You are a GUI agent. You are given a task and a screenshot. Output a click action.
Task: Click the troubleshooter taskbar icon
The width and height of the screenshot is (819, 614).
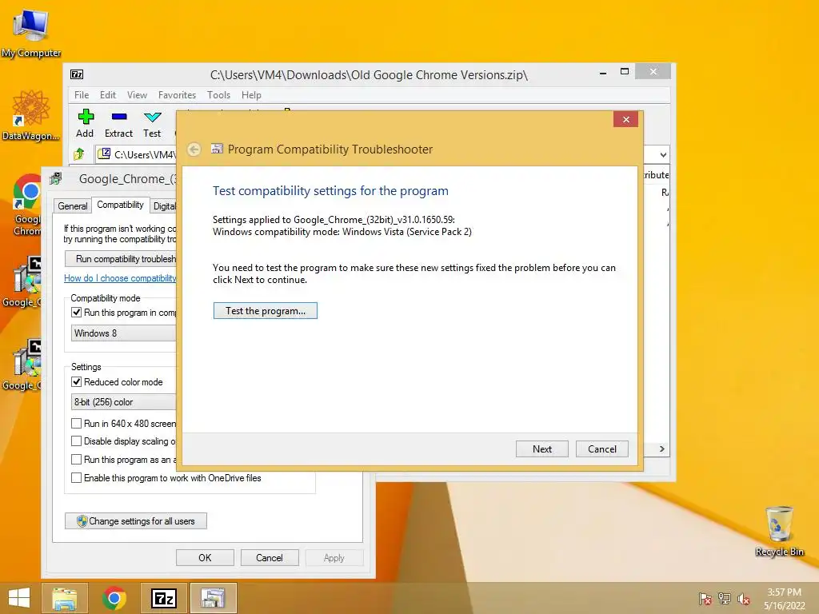pos(213,598)
